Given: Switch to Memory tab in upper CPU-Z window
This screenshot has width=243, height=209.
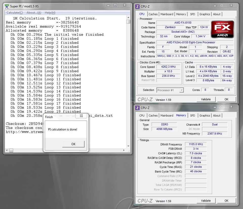Looking at the screenshot, I should 181,14.
